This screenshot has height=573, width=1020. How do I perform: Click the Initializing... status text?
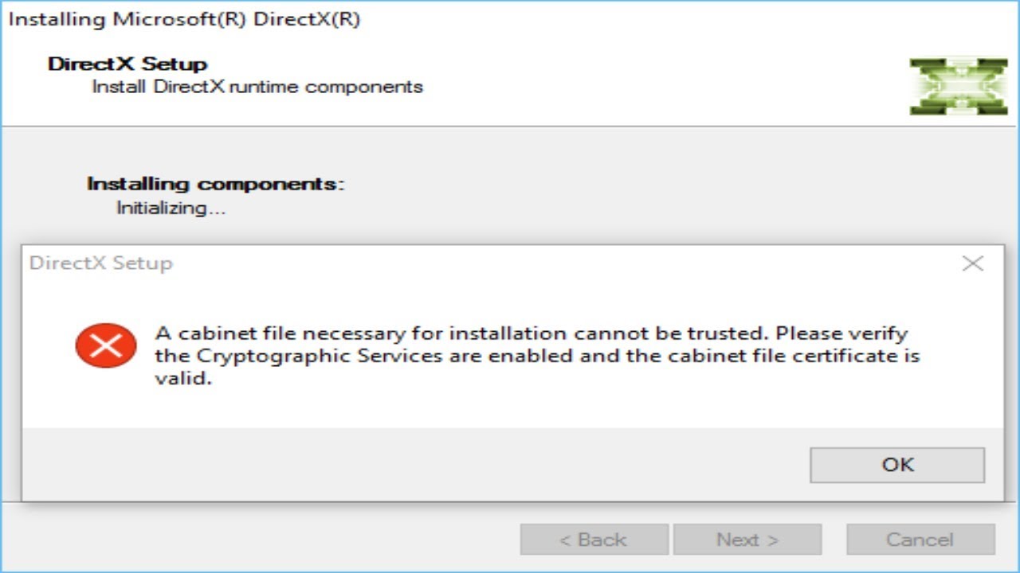(171, 209)
